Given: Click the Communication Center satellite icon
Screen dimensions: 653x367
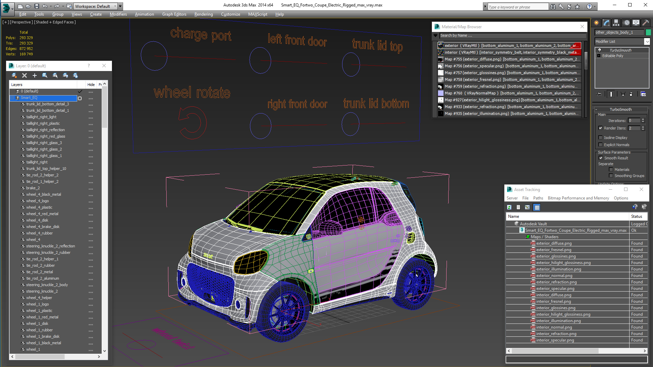Looking at the screenshot, I should (x=569, y=6).
